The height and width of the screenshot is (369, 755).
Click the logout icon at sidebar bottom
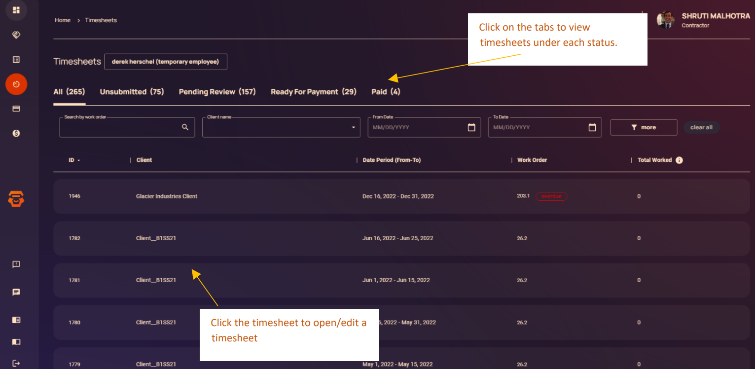pyautogui.click(x=16, y=364)
